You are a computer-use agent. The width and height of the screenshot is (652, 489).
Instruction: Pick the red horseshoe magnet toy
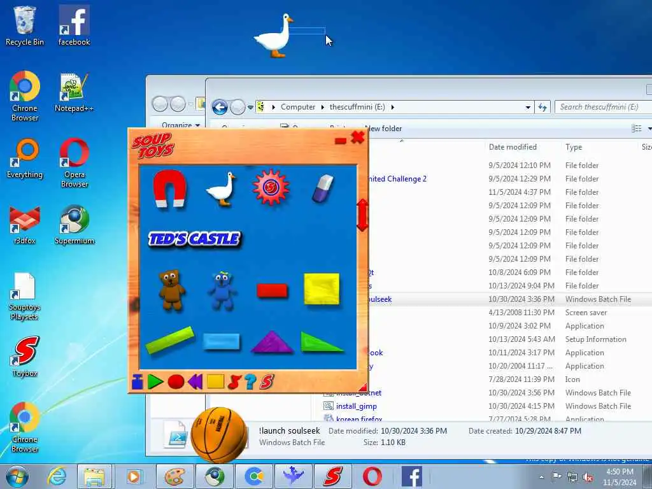pos(169,188)
